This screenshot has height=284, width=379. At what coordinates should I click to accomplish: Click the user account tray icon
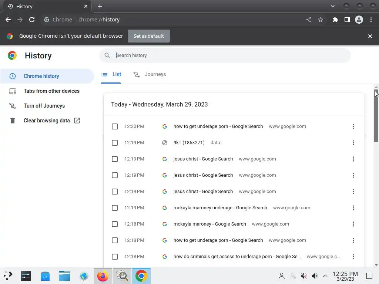click(281, 276)
